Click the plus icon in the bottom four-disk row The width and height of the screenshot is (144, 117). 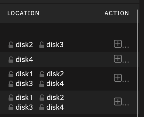coord(118,102)
